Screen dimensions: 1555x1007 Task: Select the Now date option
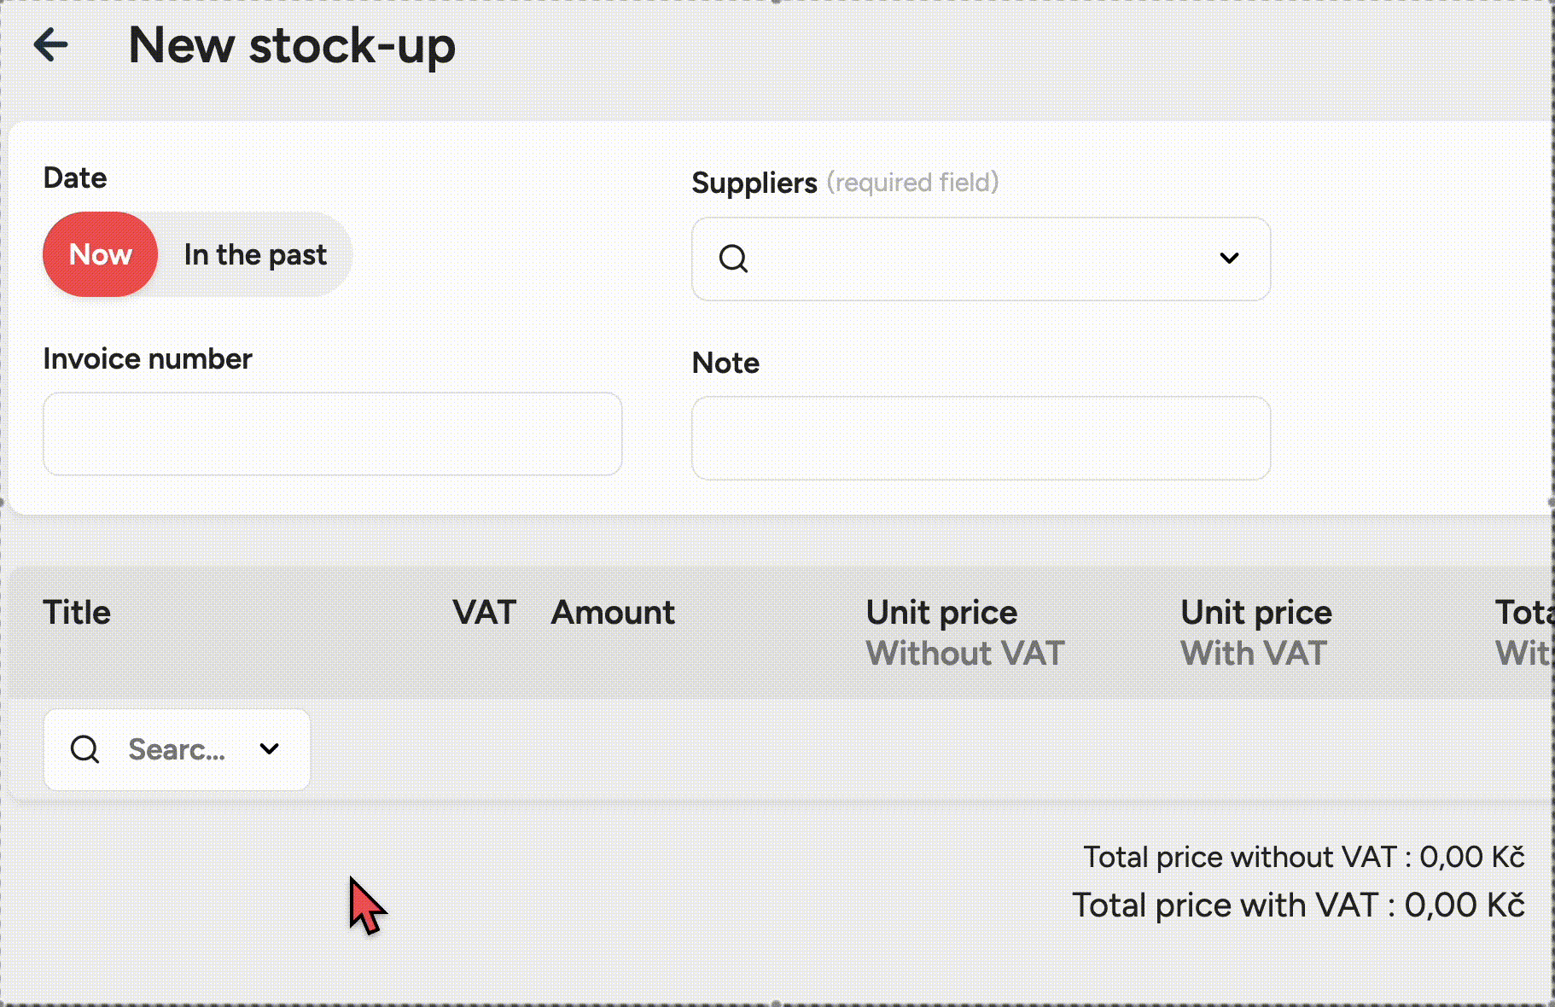(101, 254)
